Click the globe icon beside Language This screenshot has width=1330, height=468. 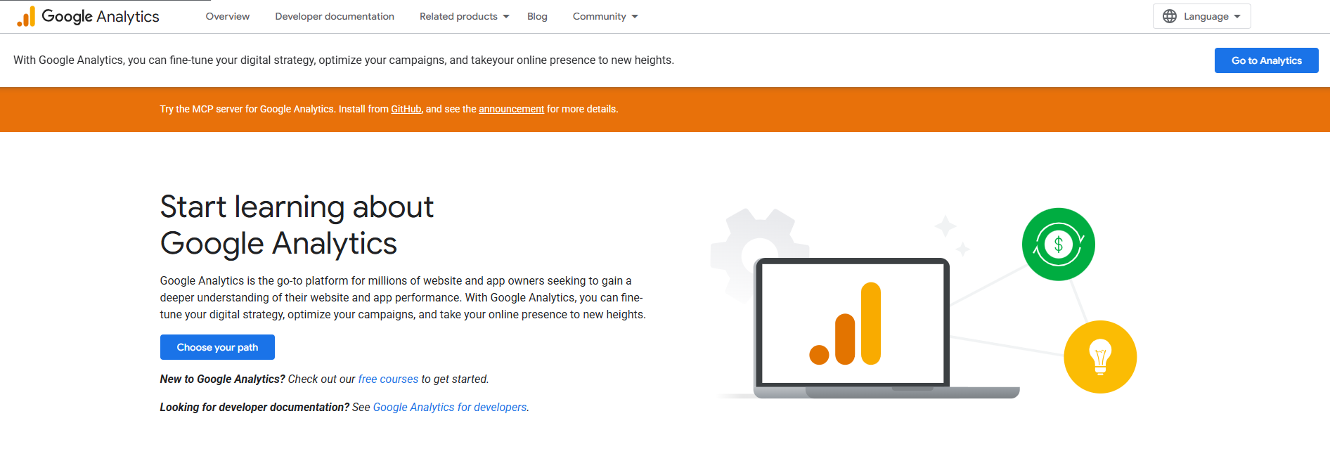click(x=1169, y=16)
